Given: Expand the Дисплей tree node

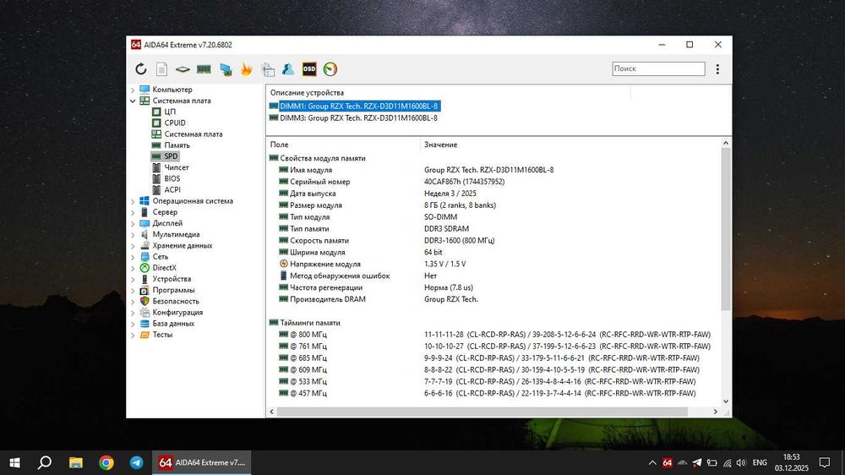Looking at the screenshot, I should coord(134,223).
